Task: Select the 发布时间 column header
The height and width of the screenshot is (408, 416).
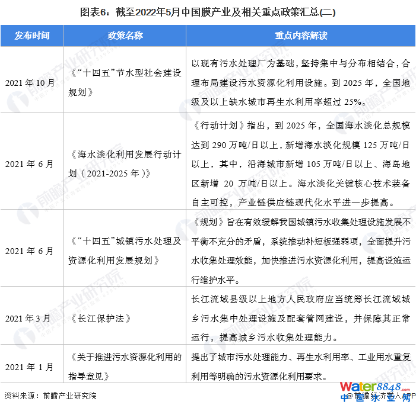Action: 33,36
